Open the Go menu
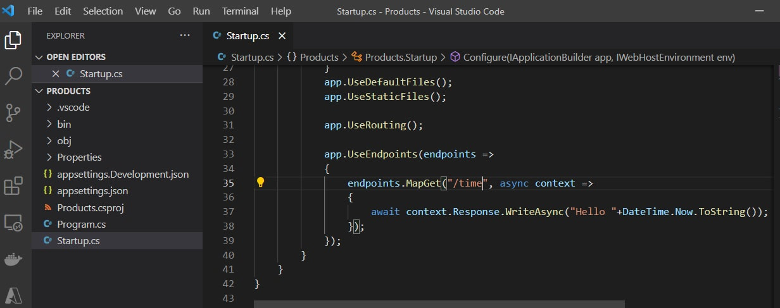The image size is (780, 308). coord(175,11)
